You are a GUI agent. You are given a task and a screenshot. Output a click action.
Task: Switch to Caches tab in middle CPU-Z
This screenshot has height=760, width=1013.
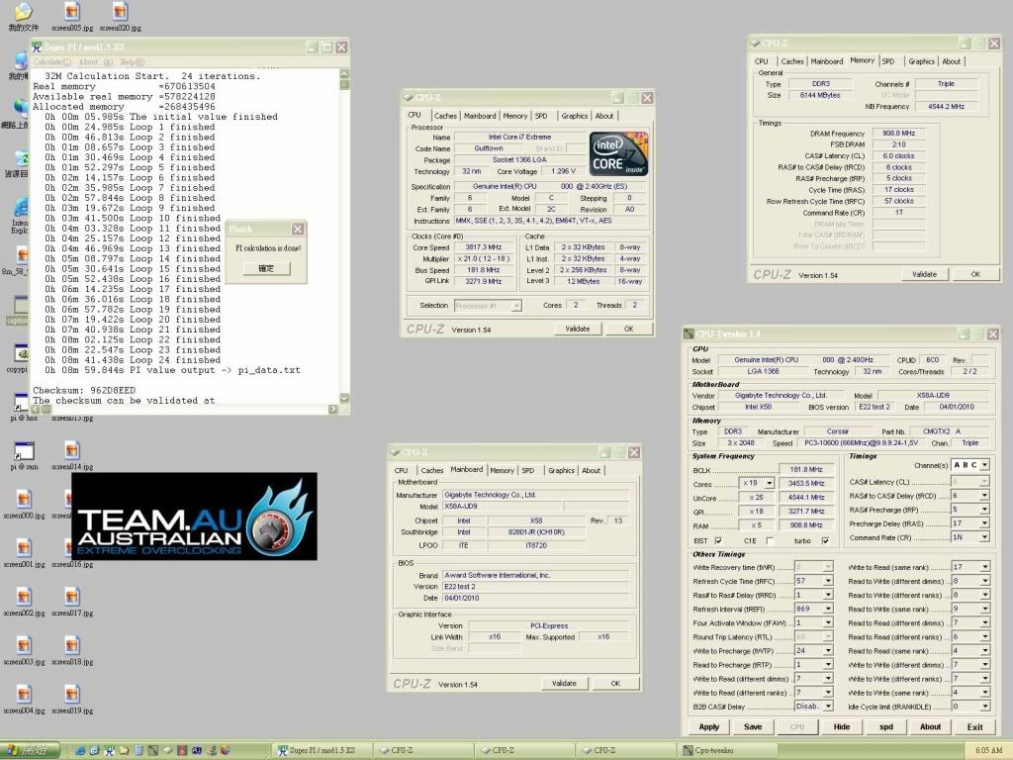coord(445,116)
